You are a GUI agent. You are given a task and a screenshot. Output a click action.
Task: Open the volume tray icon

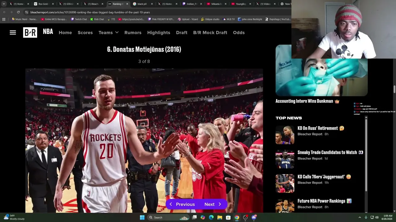click(377, 217)
